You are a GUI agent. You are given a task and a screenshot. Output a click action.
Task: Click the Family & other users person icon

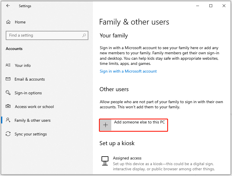8,120
